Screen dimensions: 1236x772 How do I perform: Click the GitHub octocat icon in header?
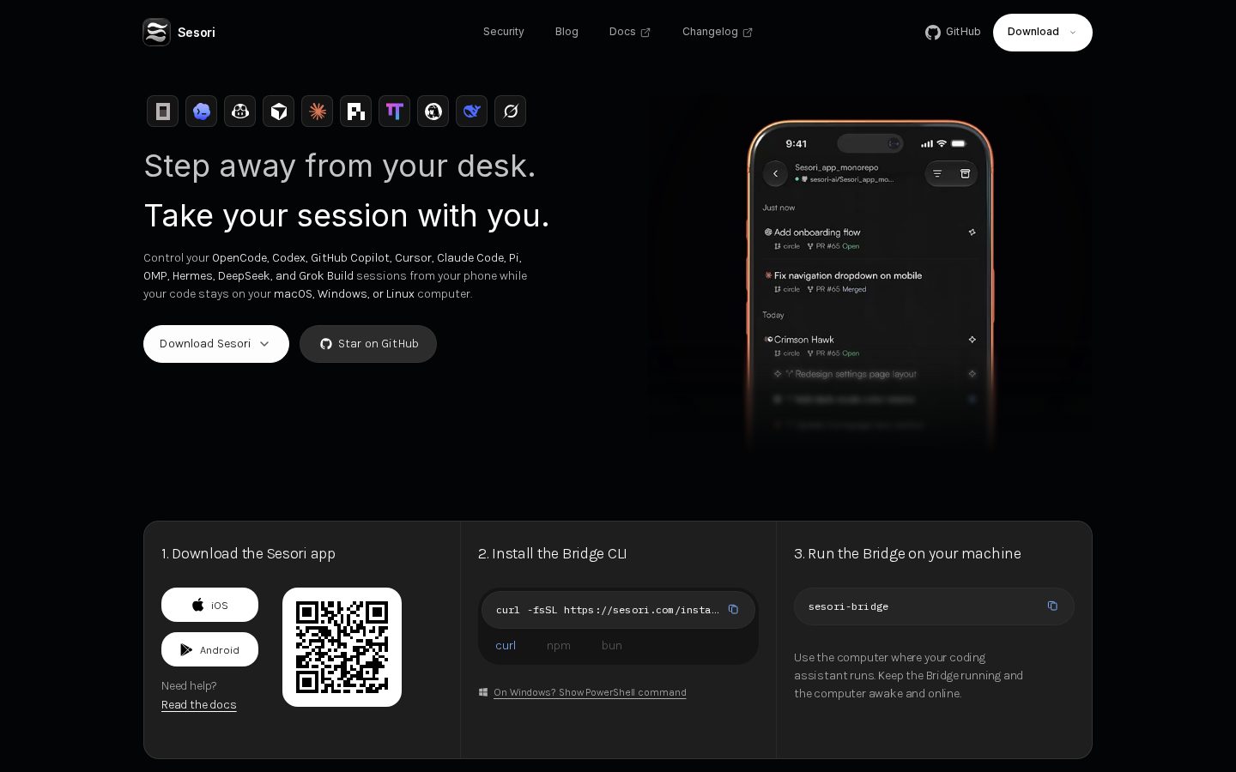[x=933, y=32]
